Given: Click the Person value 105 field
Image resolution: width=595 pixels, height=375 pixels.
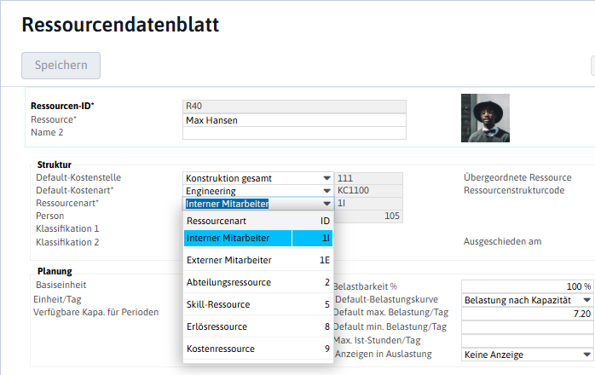Looking at the screenshot, I should coord(368,216).
